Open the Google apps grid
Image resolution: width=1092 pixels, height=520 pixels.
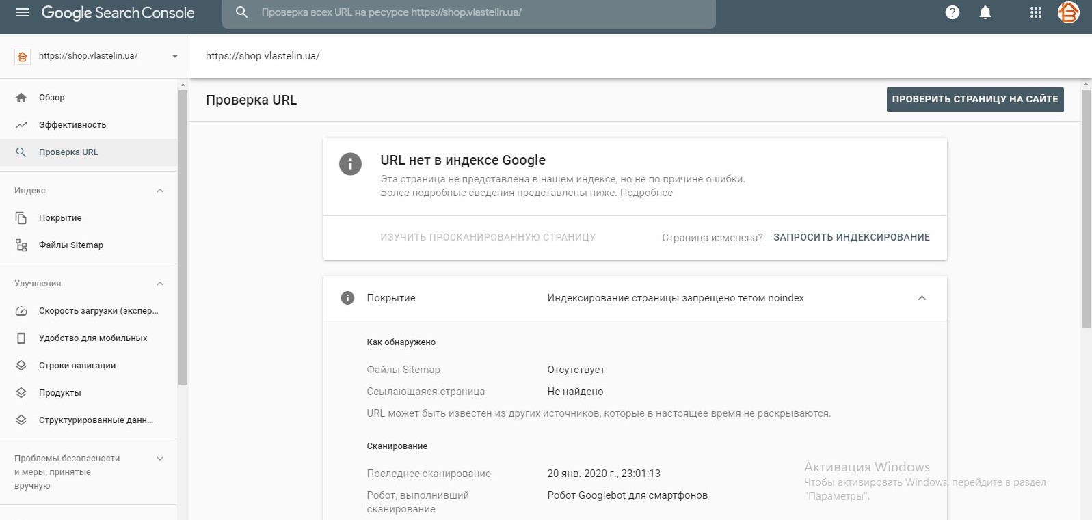click(1036, 12)
